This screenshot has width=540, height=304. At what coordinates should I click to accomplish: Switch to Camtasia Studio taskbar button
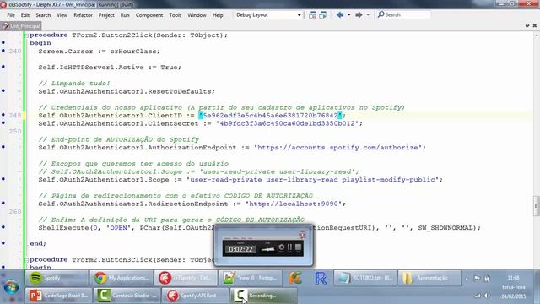click(x=127, y=296)
